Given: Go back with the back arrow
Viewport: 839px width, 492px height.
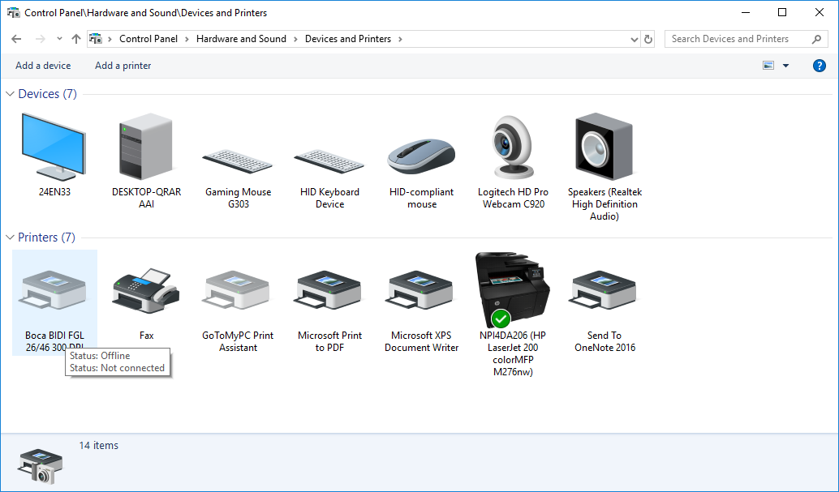Looking at the screenshot, I should [x=16, y=39].
